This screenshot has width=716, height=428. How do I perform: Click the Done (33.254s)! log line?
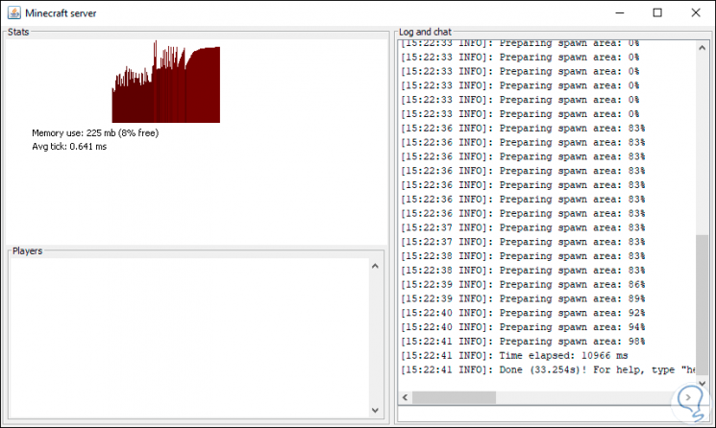coord(548,369)
